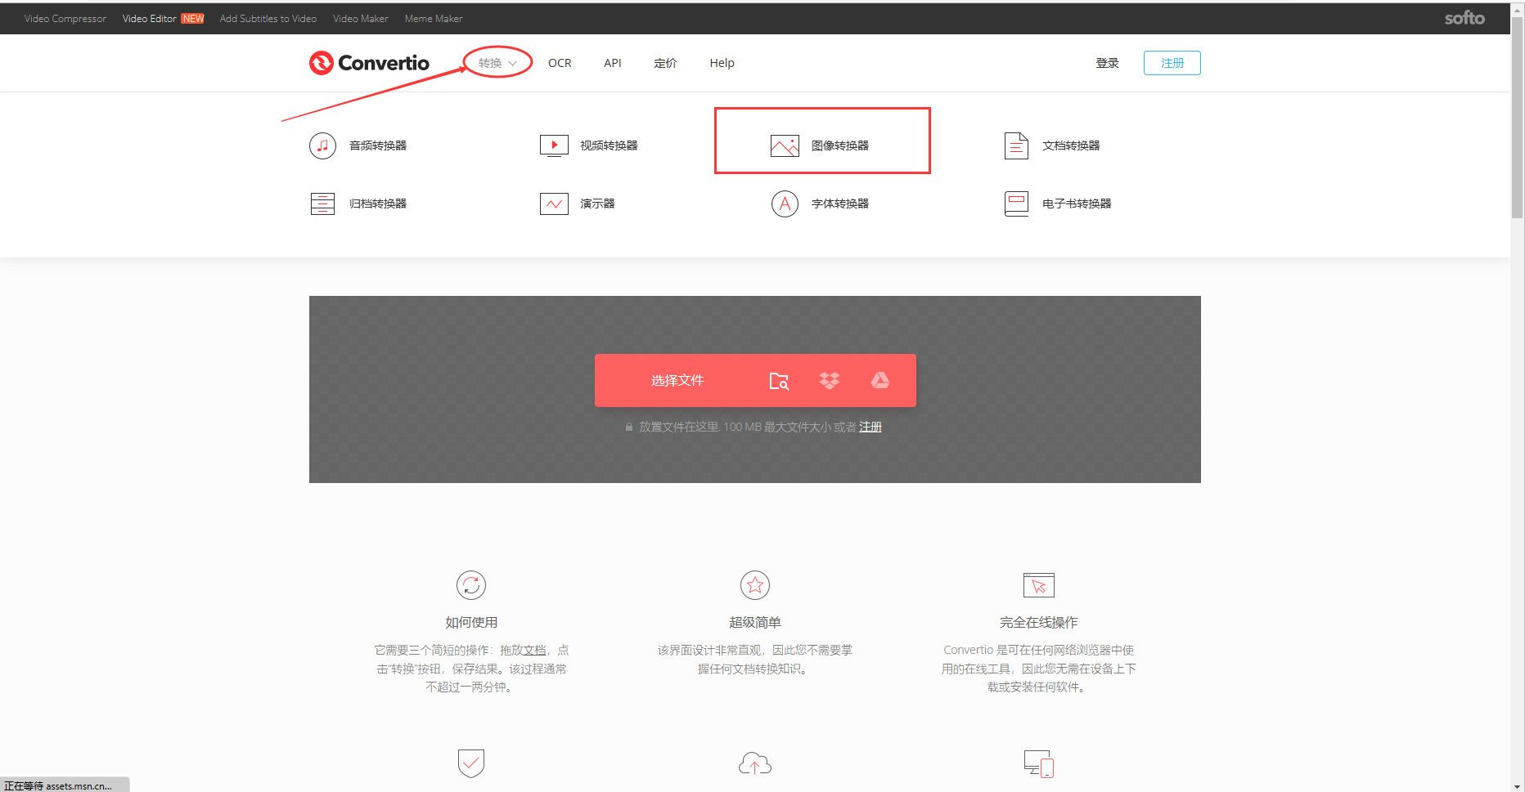Open the OCR menu item
This screenshot has width=1525, height=792.
coord(560,63)
